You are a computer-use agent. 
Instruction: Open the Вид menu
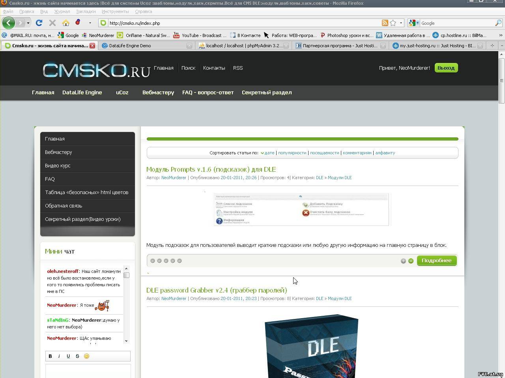coord(44,11)
